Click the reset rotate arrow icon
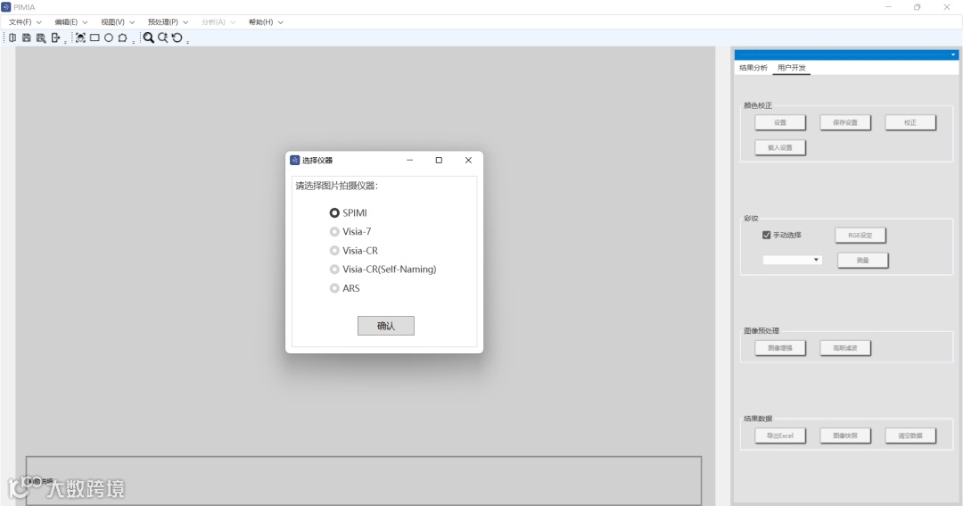This screenshot has width=963, height=506. click(x=177, y=37)
